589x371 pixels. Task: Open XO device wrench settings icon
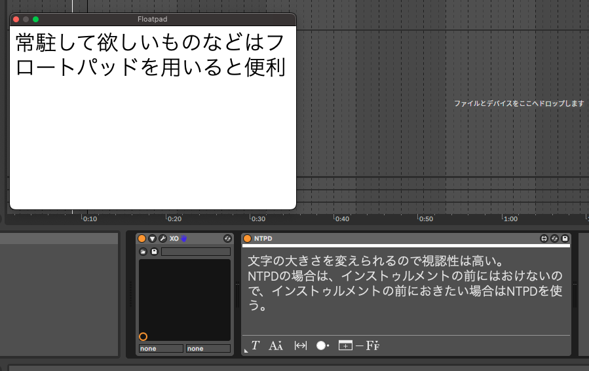point(162,239)
